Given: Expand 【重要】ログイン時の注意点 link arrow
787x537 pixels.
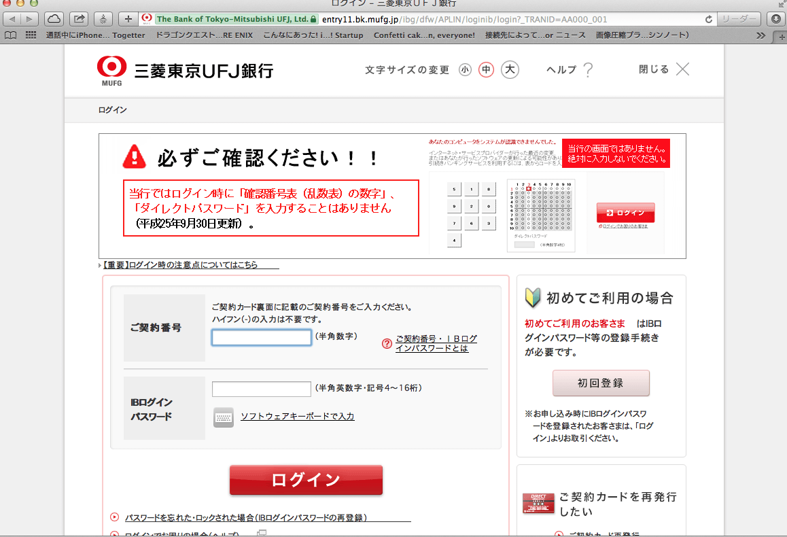Looking at the screenshot, I should coord(101,265).
